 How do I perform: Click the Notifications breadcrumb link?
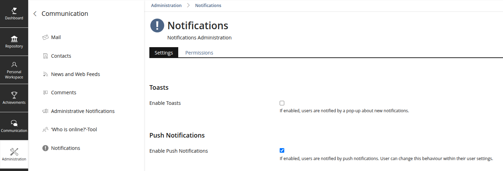pyautogui.click(x=208, y=6)
